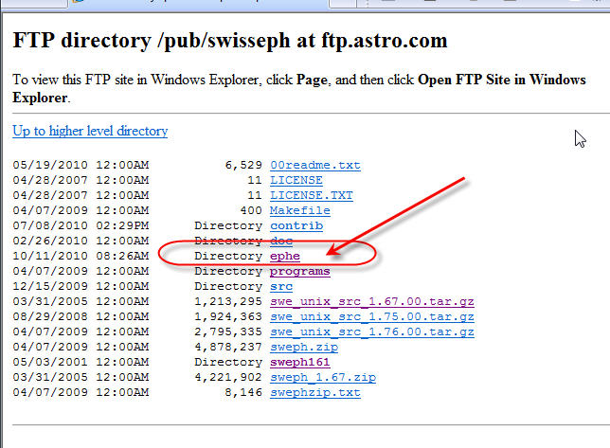
Task: Open the Makefile link
Action: point(299,210)
